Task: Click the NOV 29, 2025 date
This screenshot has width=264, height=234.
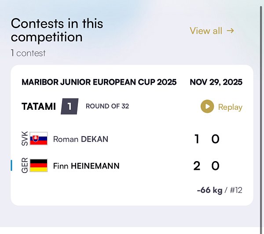Action: coord(216,82)
